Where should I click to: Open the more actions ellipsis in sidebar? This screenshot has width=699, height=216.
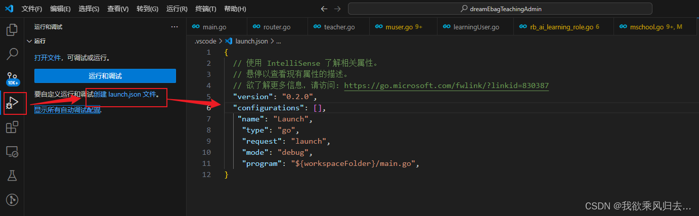[x=174, y=27]
